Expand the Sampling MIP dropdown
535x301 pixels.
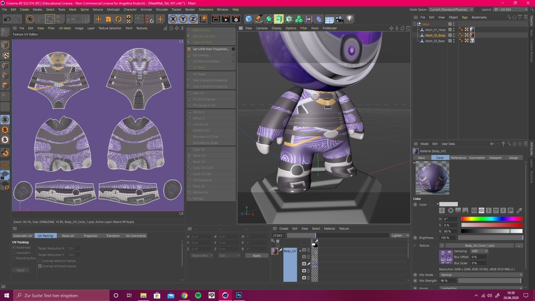(x=479, y=251)
